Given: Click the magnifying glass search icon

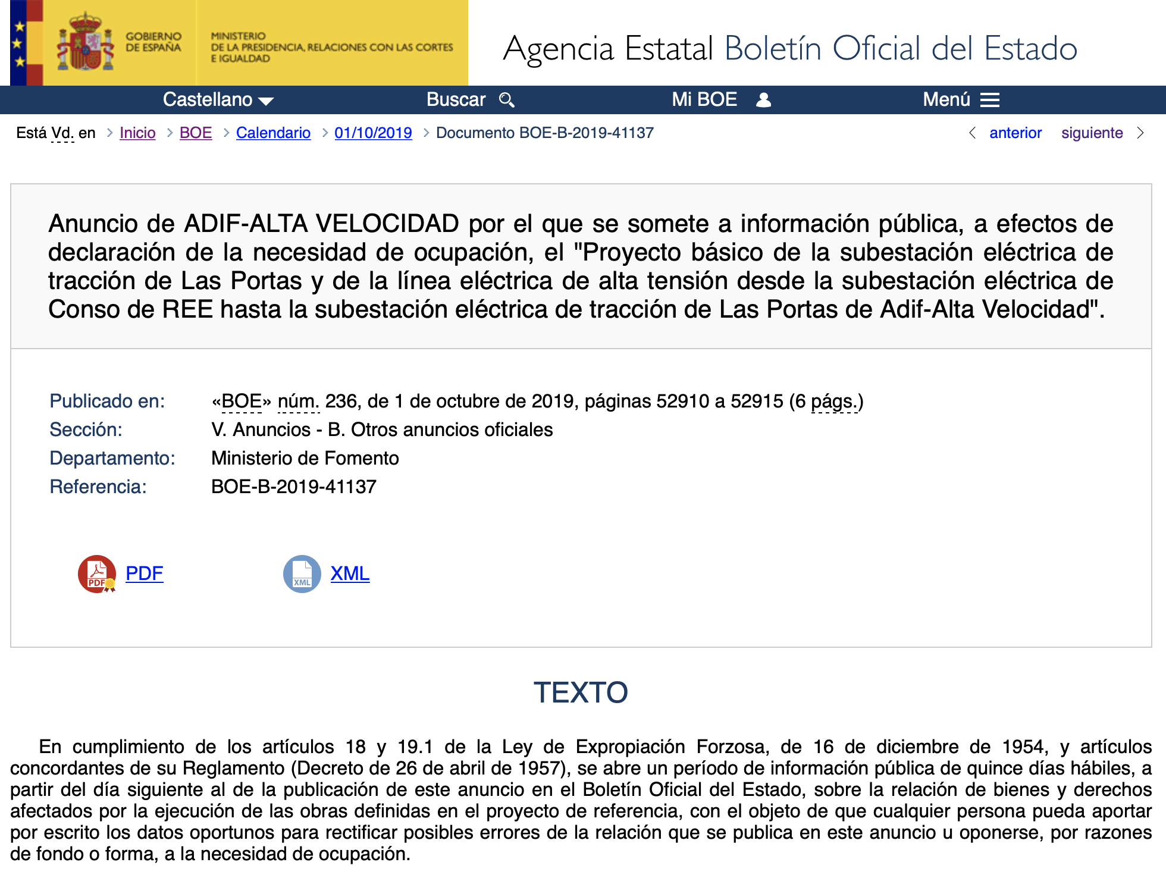Looking at the screenshot, I should click(507, 100).
